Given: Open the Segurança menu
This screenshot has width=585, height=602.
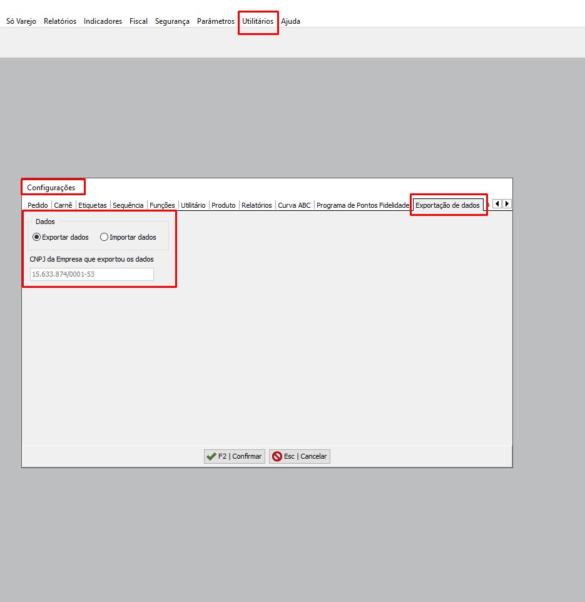Looking at the screenshot, I should tap(172, 21).
